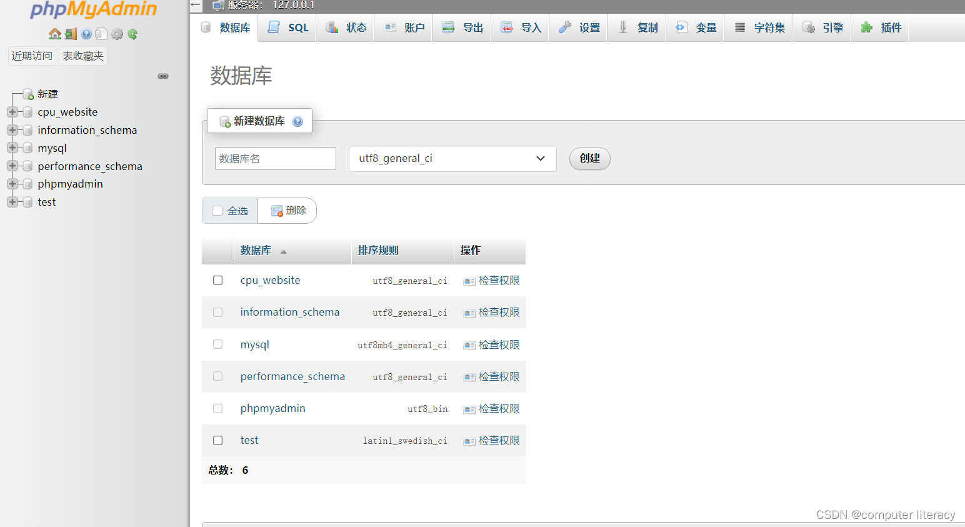The image size is (965, 527).
Task: Open the 导出 tab
Action: coord(462,28)
